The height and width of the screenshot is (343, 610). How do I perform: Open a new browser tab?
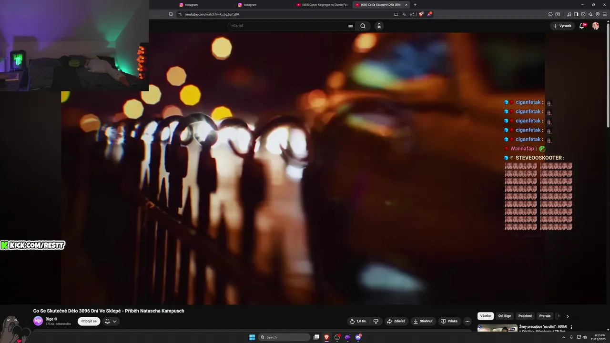pyautogui.click(x=415, y=5)
